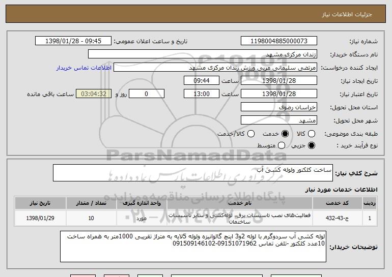Select the کالا radio button
The height and width of the screenshot is (277, 392).
312,134
